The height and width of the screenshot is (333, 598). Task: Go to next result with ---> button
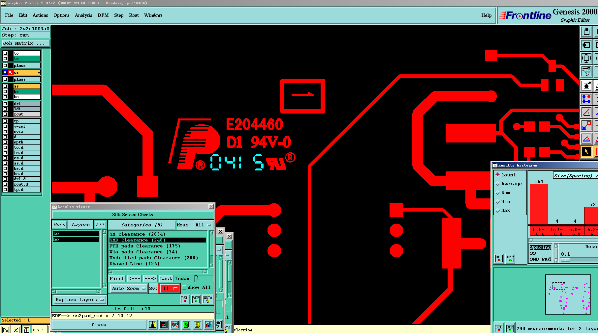(x=150, y=278)
